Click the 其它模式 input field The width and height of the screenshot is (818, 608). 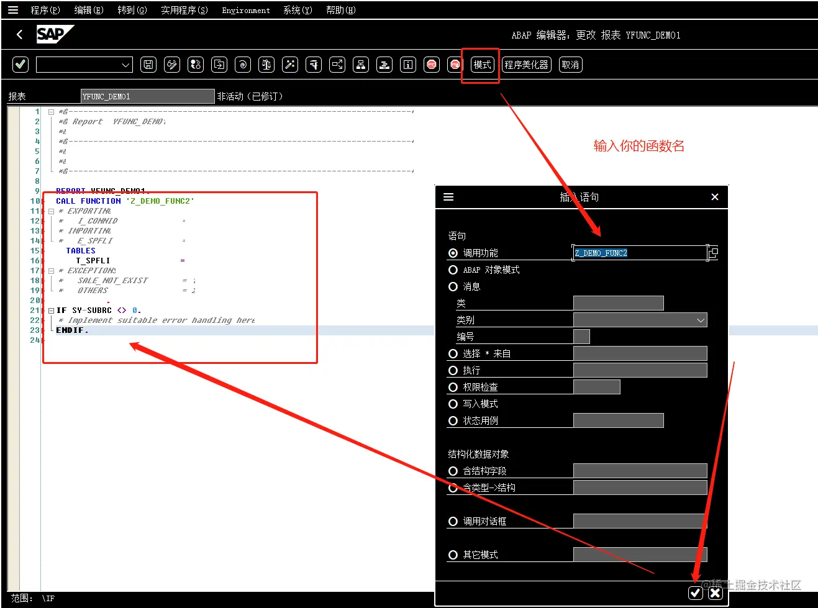pos(640,555)
